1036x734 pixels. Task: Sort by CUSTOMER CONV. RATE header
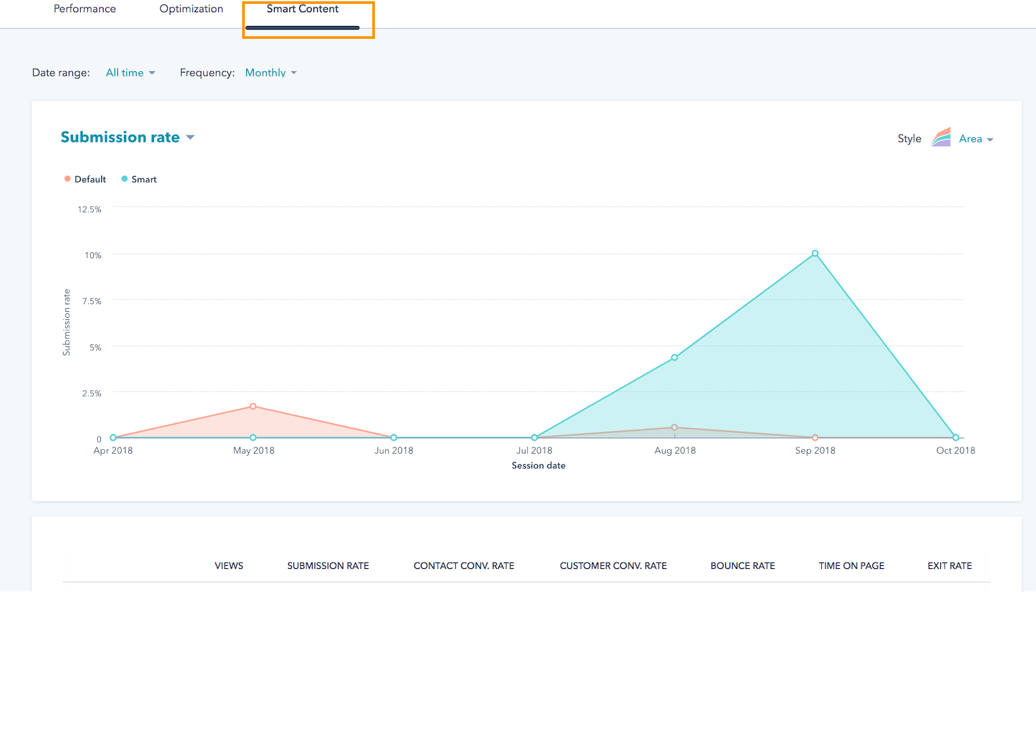click(x=613, y=566)
